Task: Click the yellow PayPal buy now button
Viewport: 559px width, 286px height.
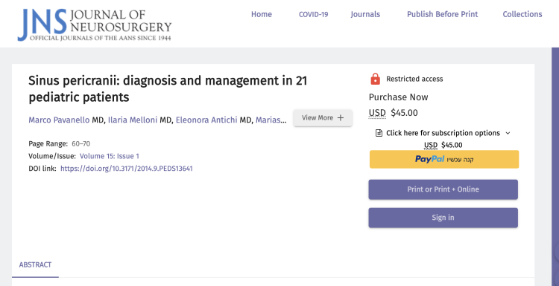Action: coord(444,159)
